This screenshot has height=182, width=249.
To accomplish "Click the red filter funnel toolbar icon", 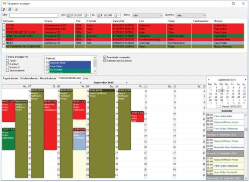I will pos(3,9).
